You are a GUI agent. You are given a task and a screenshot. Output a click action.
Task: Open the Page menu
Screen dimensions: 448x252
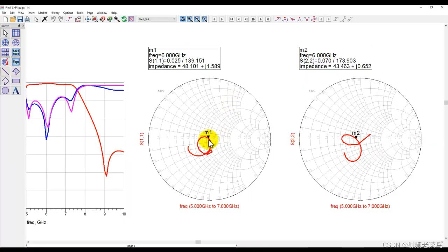(x=90, y=13)
